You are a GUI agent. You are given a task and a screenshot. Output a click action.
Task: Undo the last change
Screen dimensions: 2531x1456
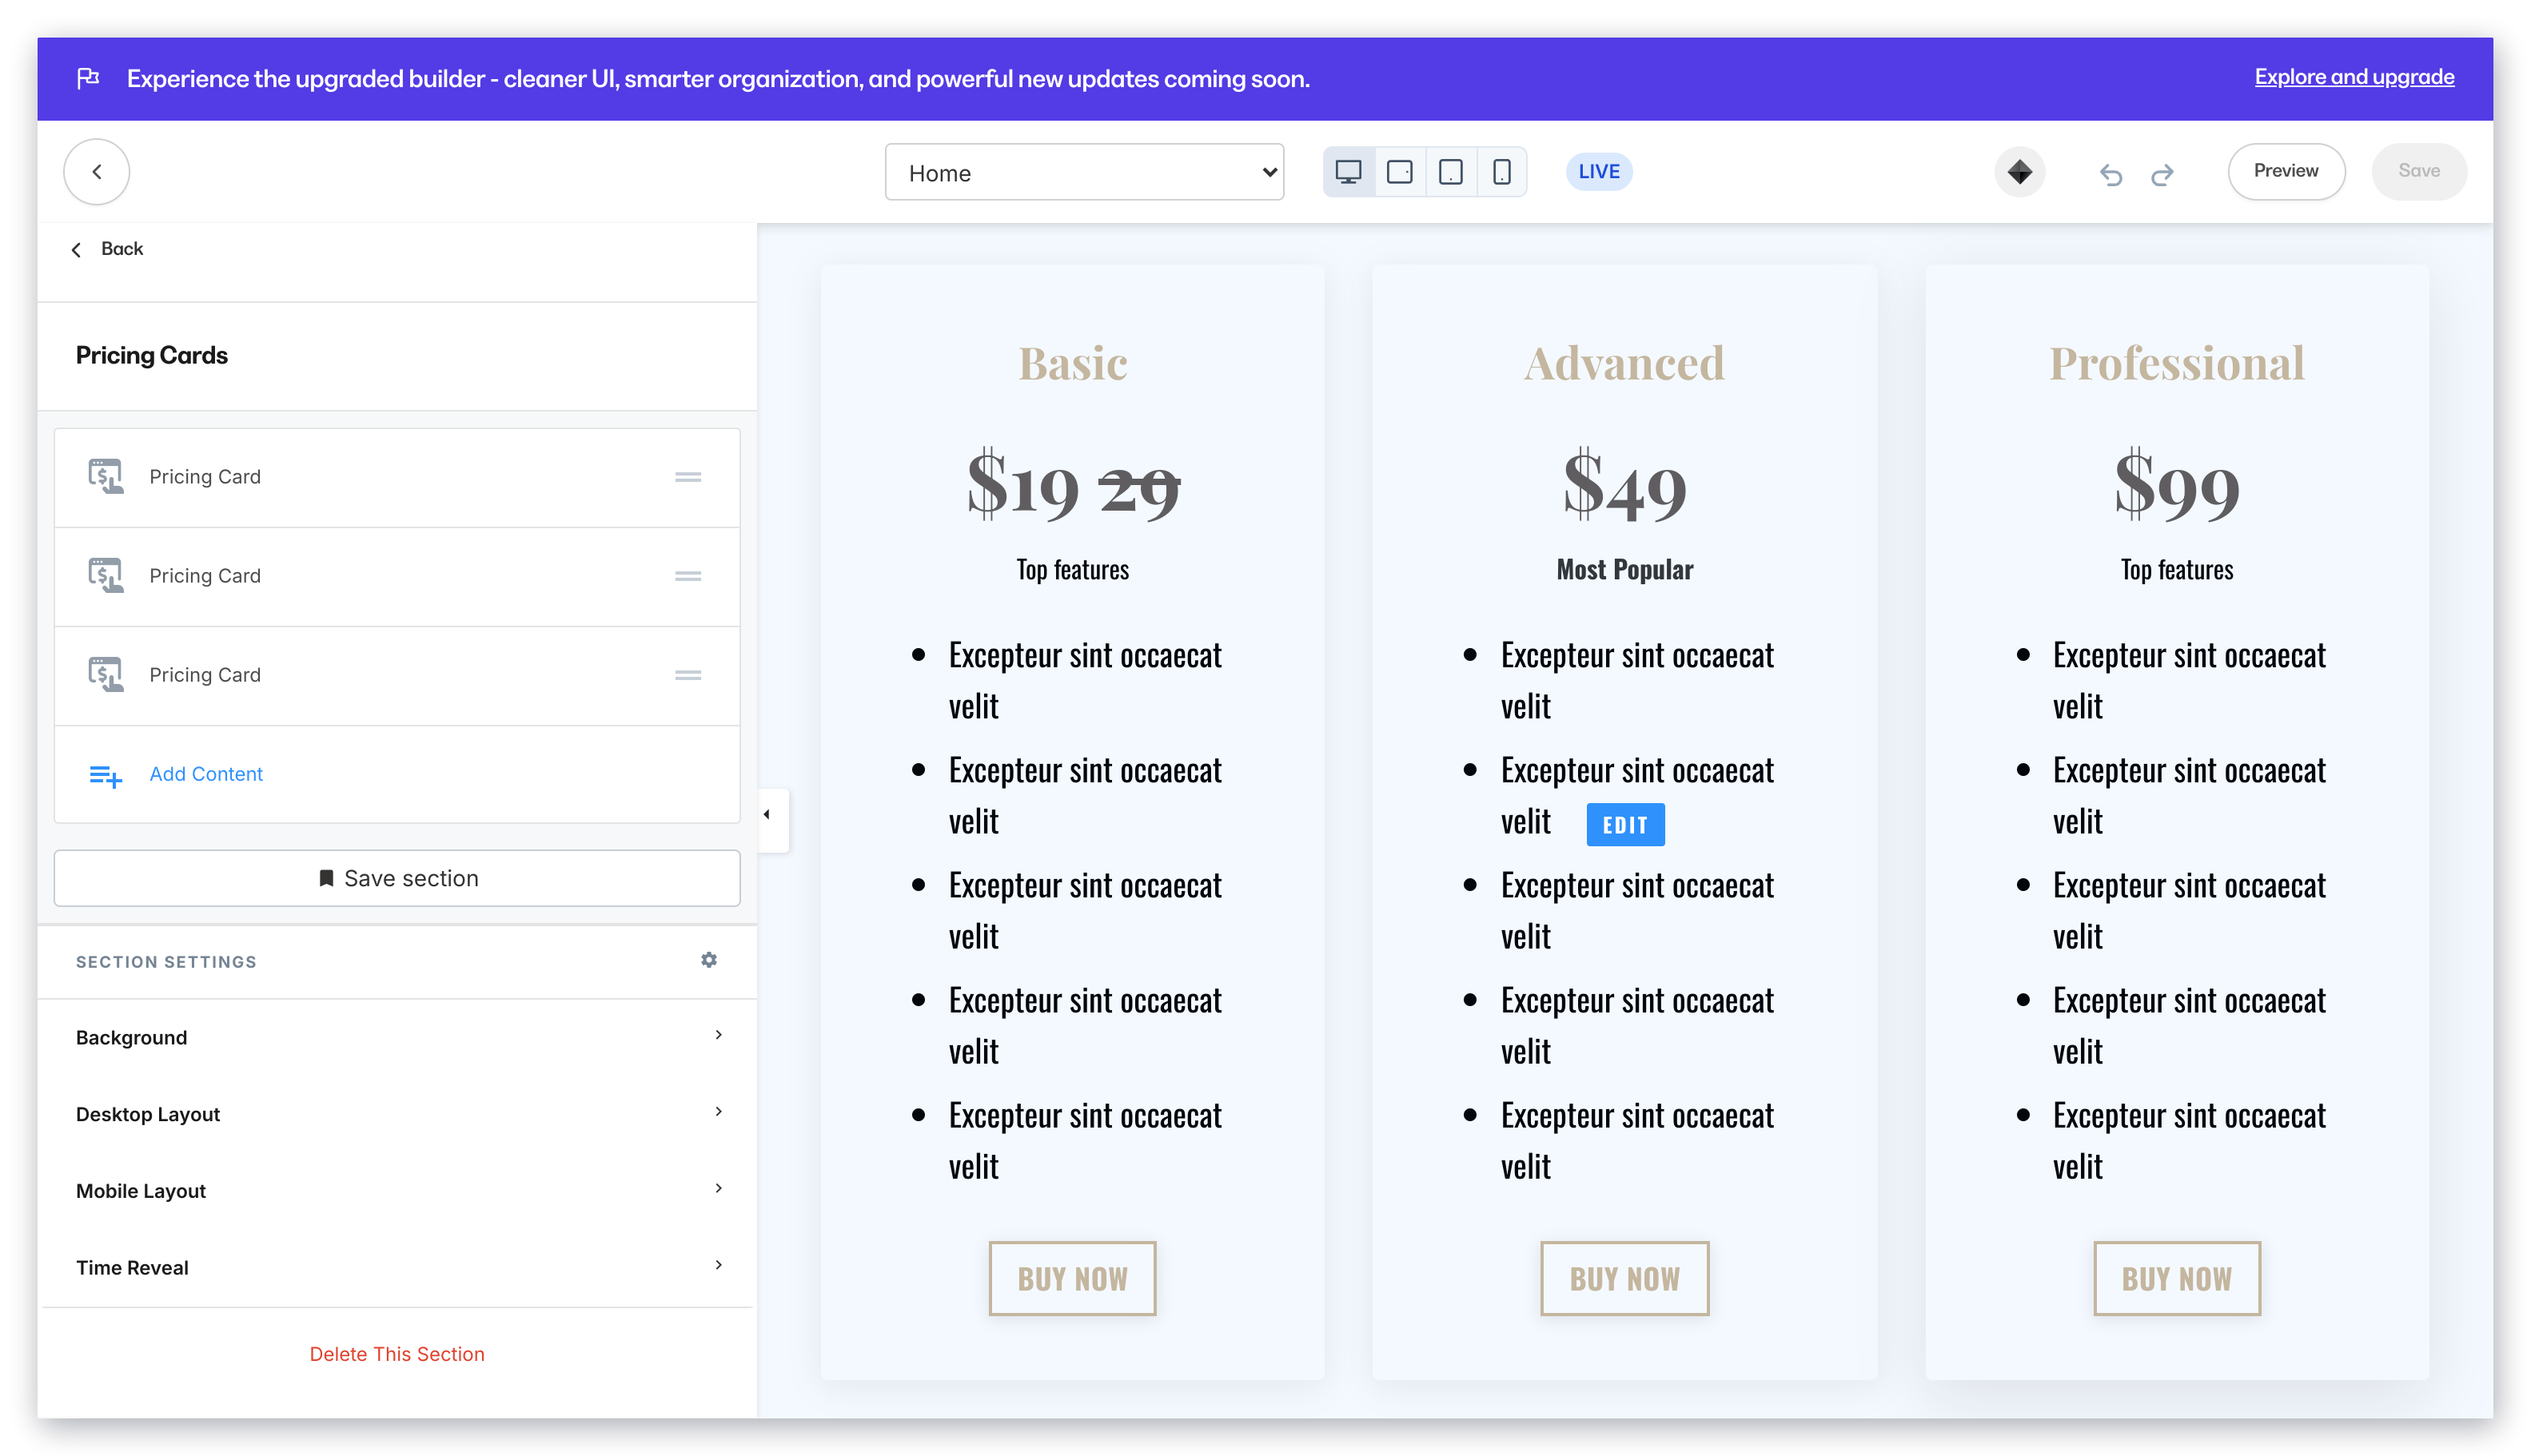coord(2110,174)
